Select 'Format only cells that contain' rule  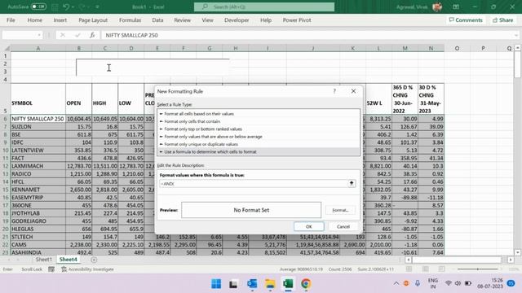pyautogui.click(x=259, y=121)
